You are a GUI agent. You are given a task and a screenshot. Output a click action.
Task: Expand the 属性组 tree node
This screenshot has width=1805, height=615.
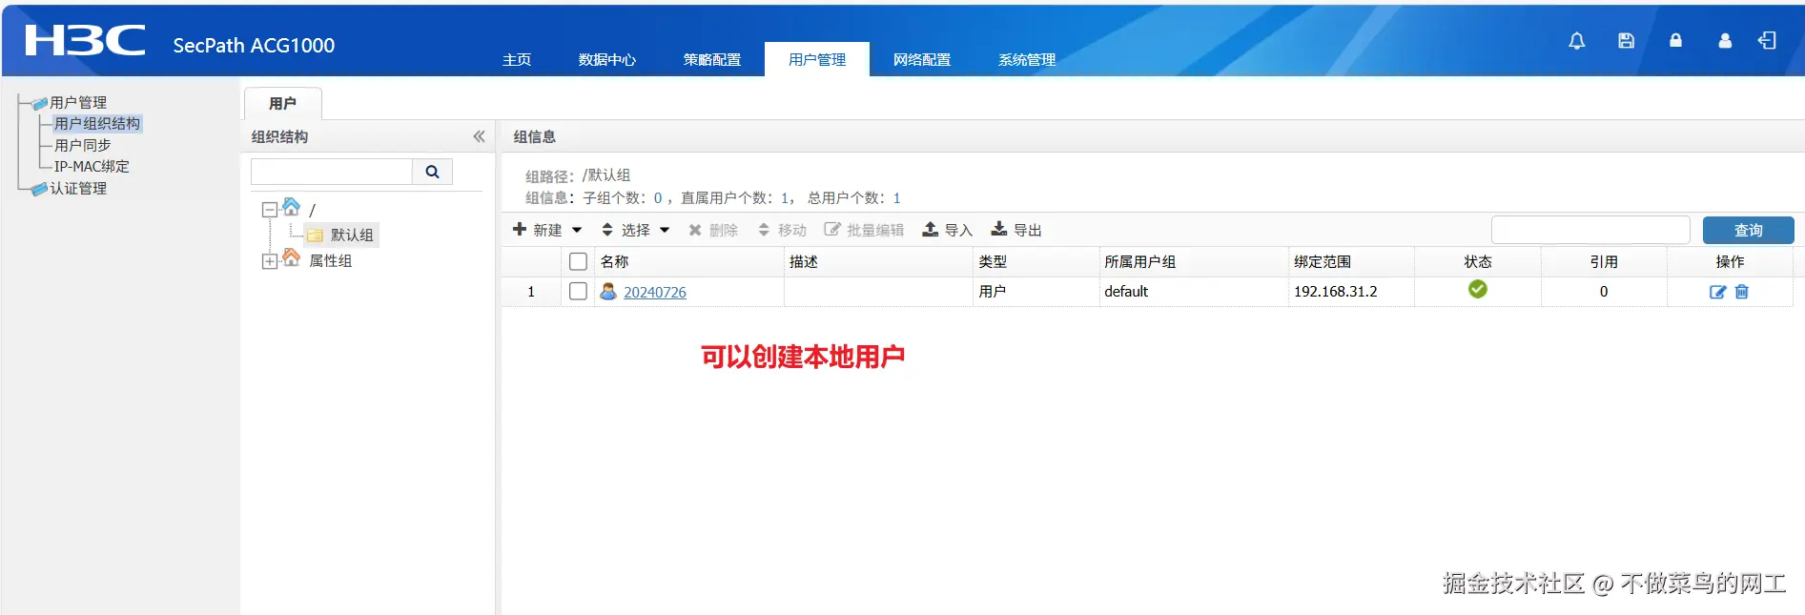pos(270,260)
